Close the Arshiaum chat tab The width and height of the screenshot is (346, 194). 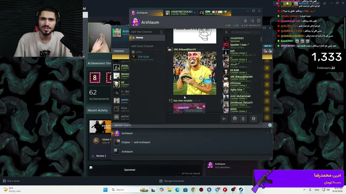tap(161, 13)
